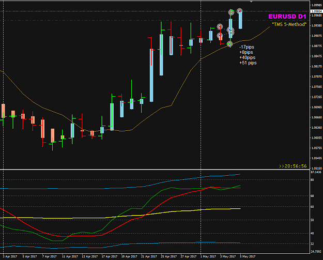Click price level 1.05455 on the axis
Image resolution: width=323 pixels, height=260 pixels.
tap(317, 158)
